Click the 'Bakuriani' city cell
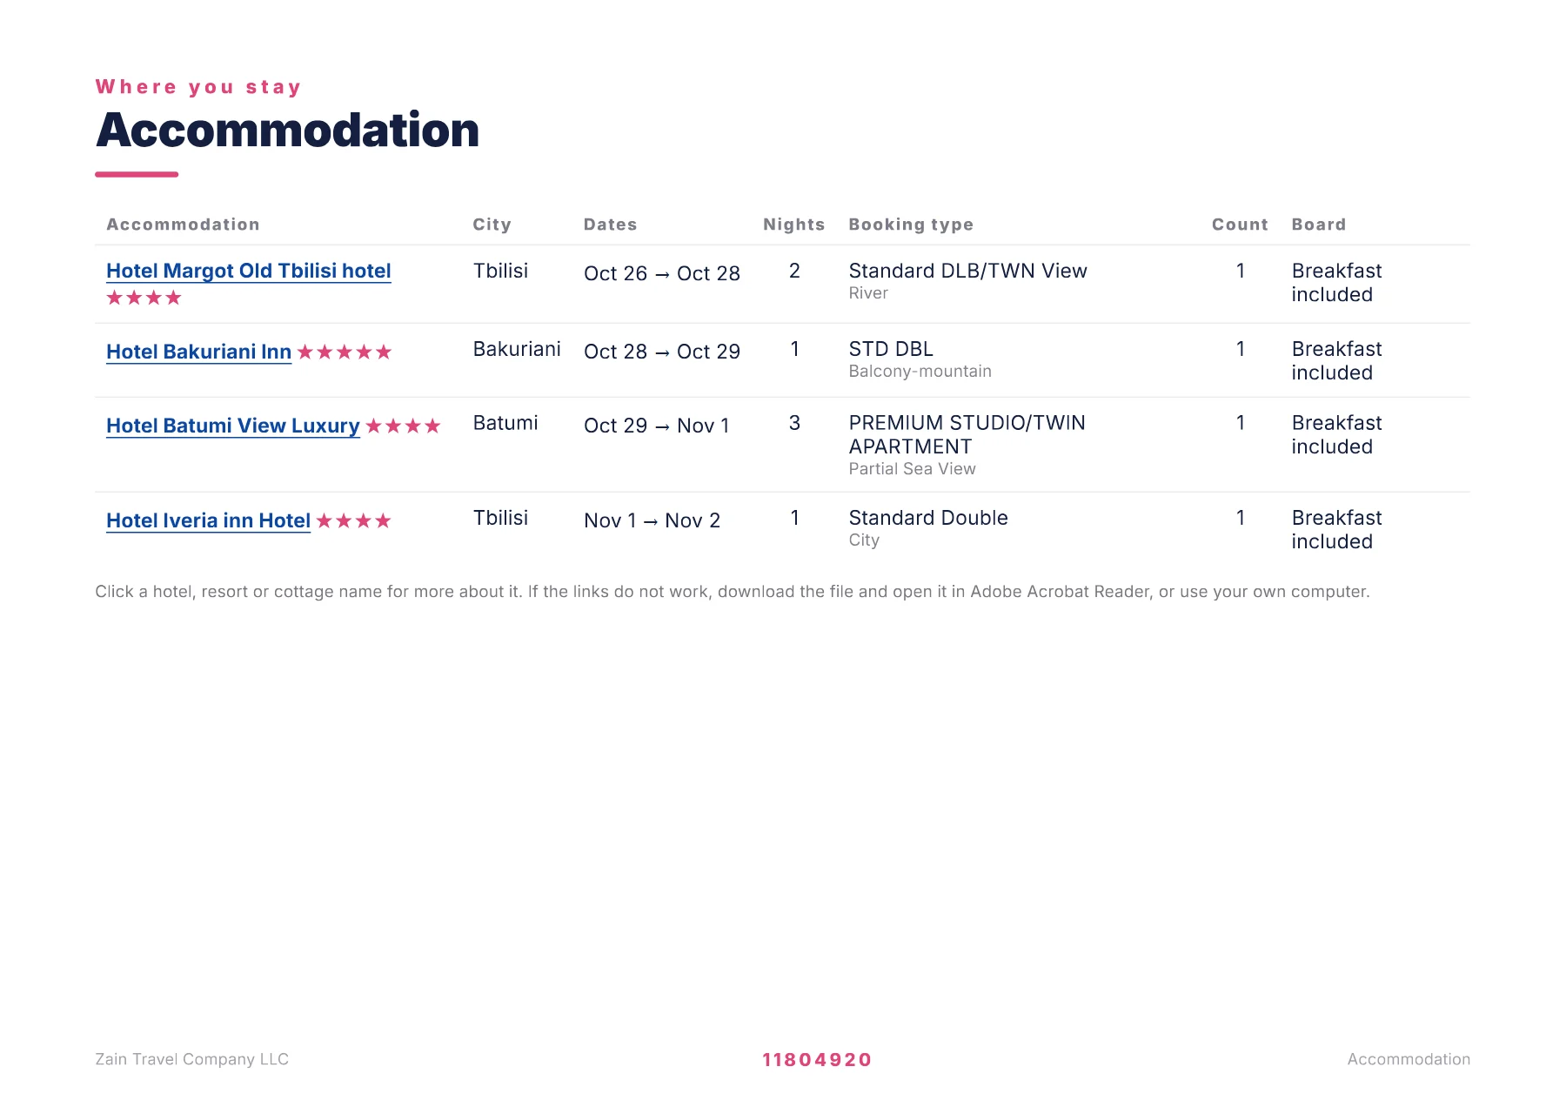The image size is (1566, 1107). point(517,349)
